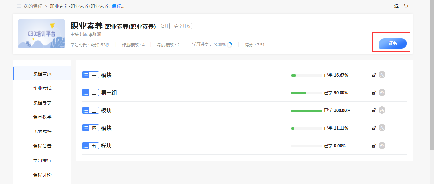Click the list icon for chapter 二 第一组

(86, 93)
